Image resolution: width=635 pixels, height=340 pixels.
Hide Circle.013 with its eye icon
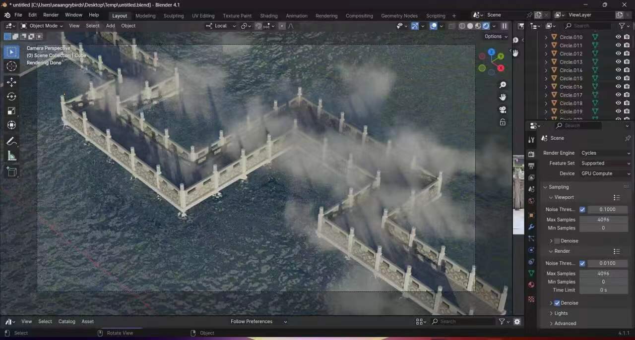(618, 62)
